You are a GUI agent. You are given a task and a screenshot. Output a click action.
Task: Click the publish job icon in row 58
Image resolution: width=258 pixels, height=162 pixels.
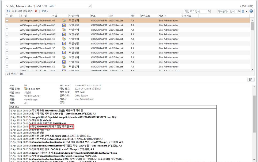tap(64, 44)
